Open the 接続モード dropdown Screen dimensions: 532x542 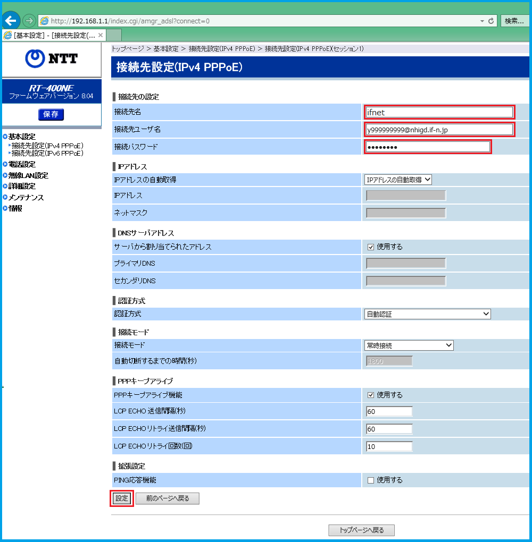(409, 345)
